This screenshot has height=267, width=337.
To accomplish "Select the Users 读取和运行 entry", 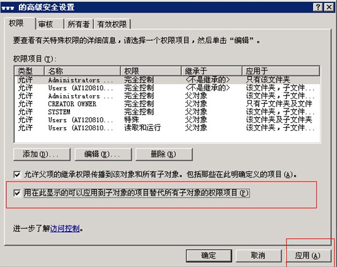I will (167, 128).
